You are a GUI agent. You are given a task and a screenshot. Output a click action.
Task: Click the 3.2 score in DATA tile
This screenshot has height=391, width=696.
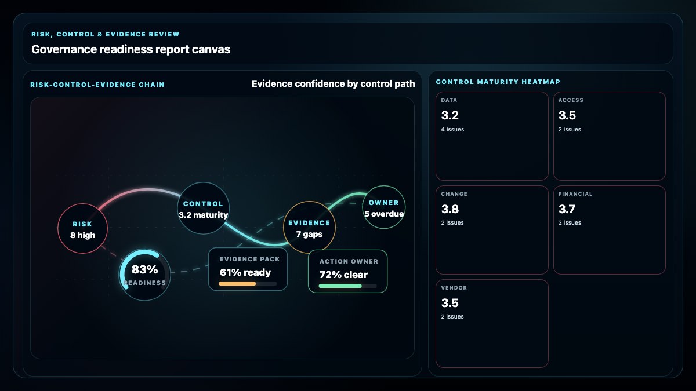(x=450, y=115)
